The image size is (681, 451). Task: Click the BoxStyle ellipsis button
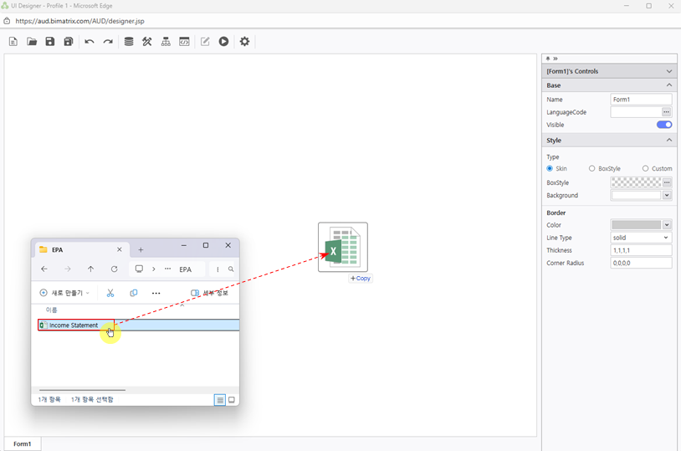(666, 182)
